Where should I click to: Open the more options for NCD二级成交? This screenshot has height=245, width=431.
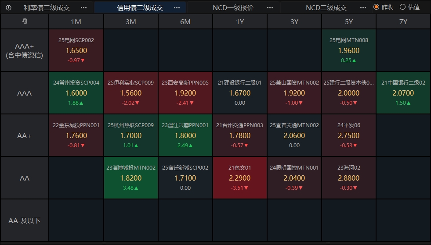click(363, 8)
